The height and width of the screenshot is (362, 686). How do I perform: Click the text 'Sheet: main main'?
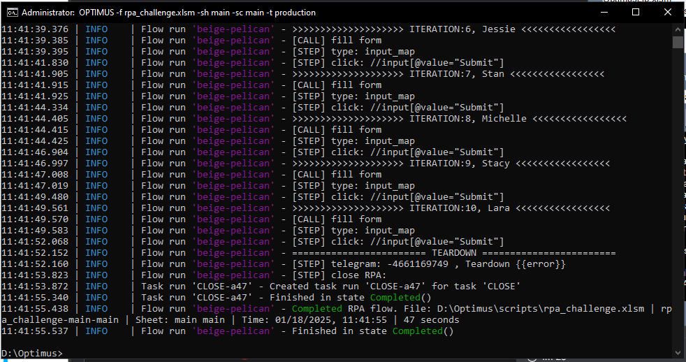click(x=180, y=320)
